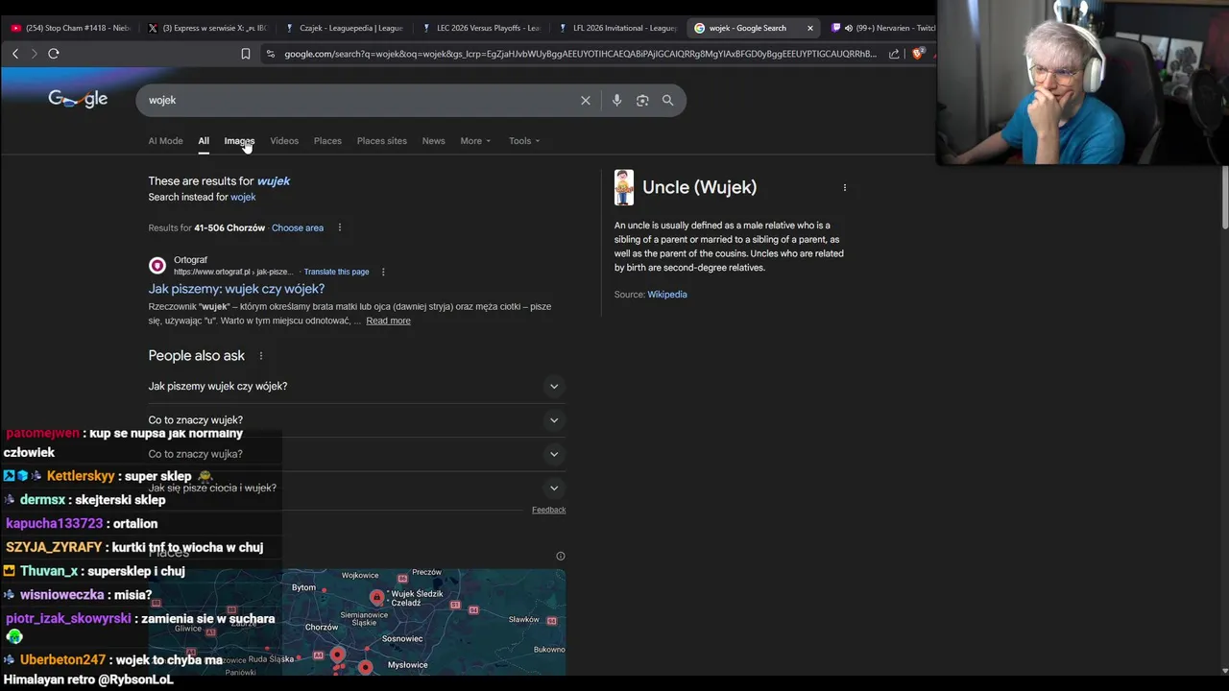Open search by image (Lens) icon

point(642,100)
